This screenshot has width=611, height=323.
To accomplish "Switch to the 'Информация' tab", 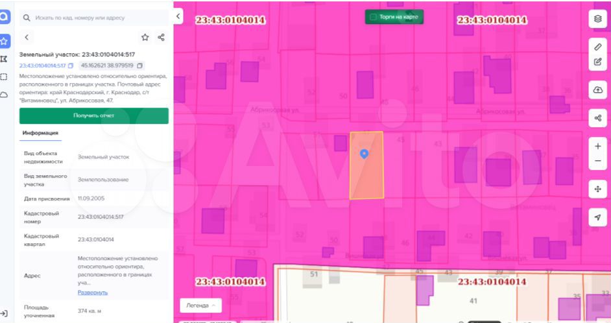I will tap(40, 133).
